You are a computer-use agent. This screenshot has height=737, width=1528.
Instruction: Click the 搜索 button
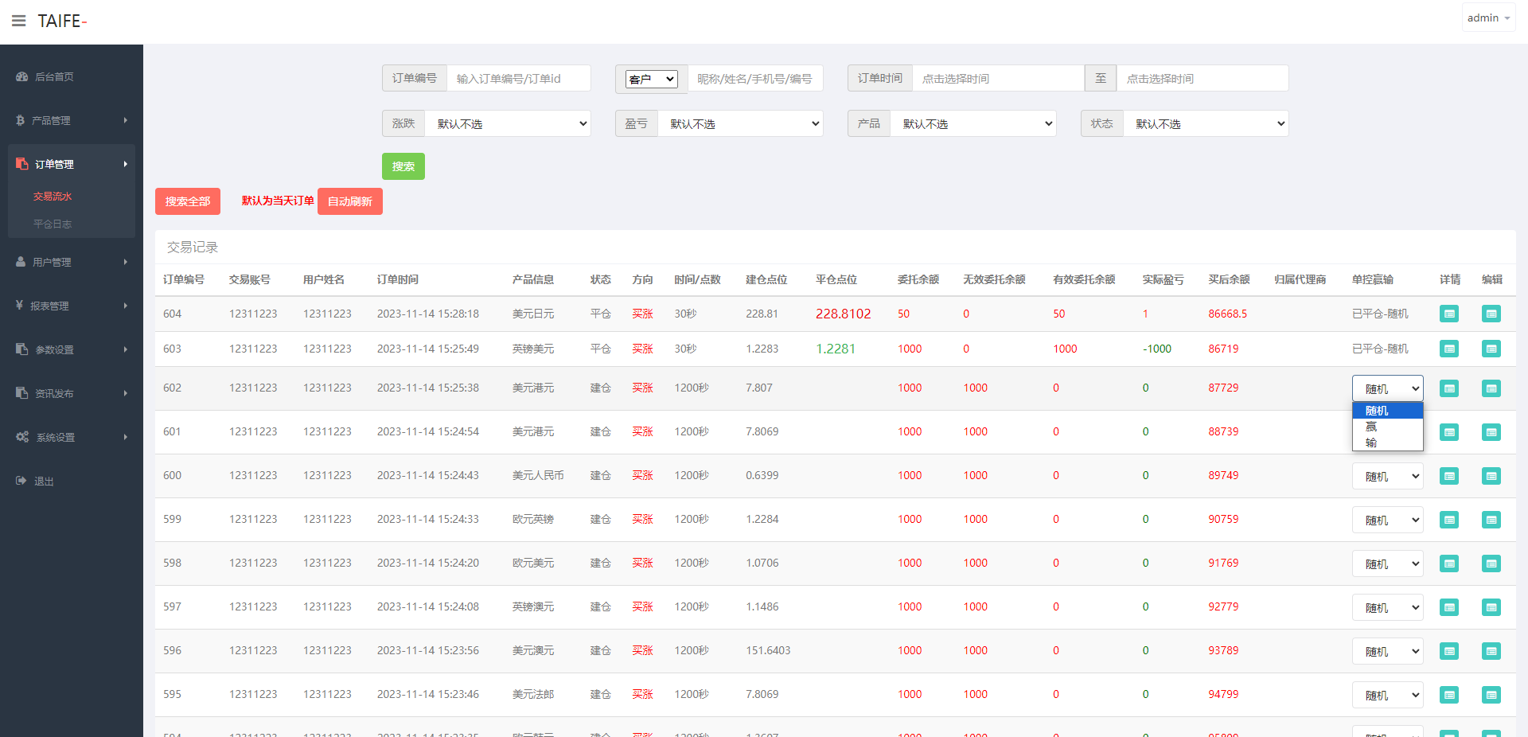pos(403,166)
